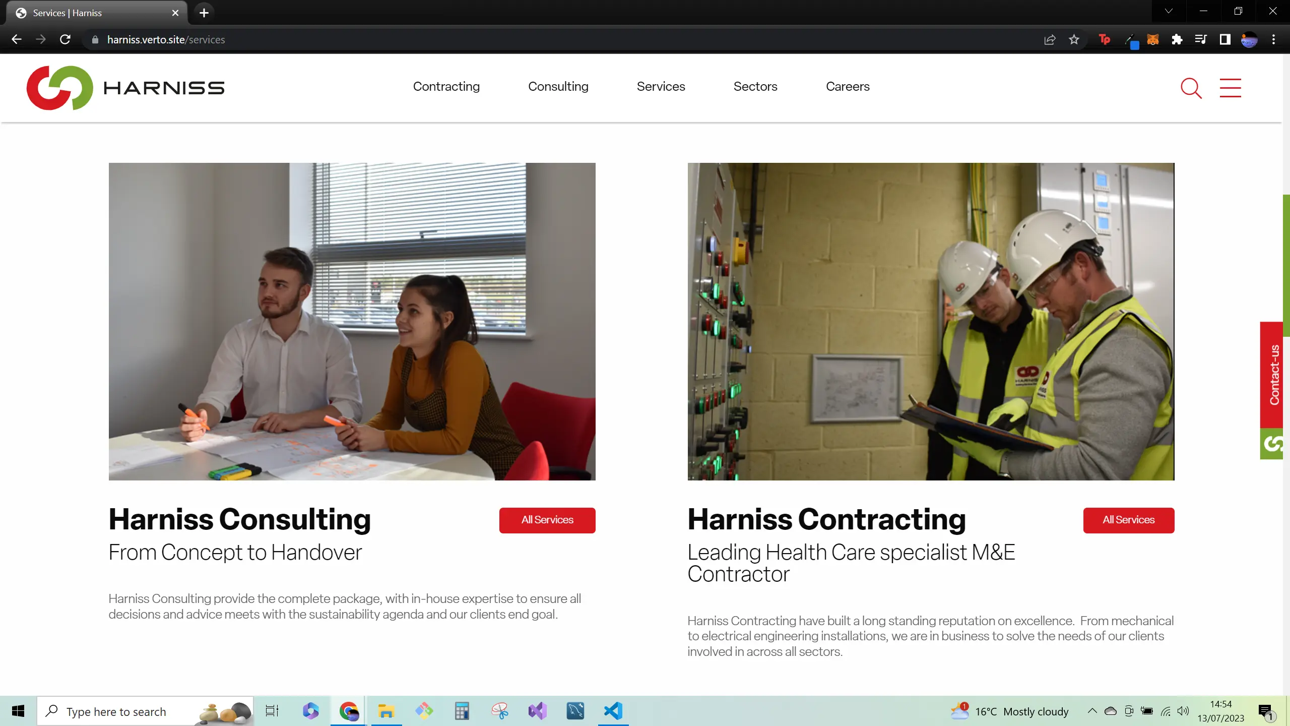Screen dimensions: 1290x726
Task: Open the browser profile avatar icon
Action: (x=1249, y=39)
